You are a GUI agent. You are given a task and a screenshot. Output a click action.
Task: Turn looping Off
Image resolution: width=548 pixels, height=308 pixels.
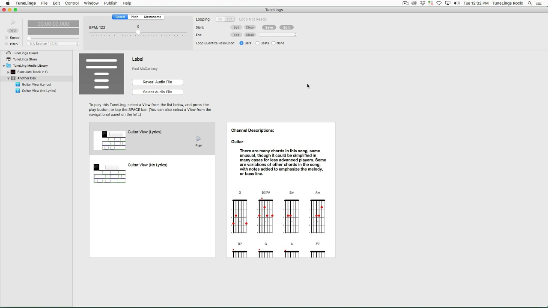click(x=229, y=19)
